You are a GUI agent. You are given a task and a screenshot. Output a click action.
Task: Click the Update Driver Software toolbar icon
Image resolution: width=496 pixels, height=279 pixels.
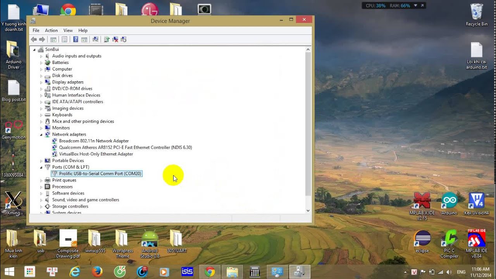click(107, 40)
